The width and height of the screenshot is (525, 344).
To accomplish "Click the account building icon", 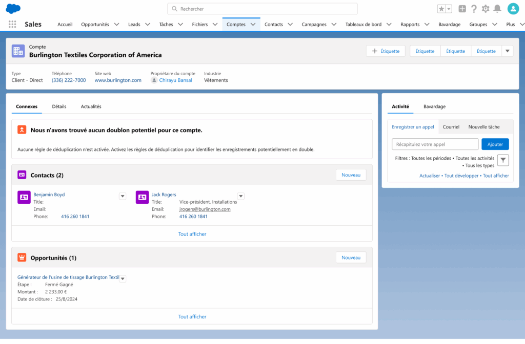I will click(18, 51).
